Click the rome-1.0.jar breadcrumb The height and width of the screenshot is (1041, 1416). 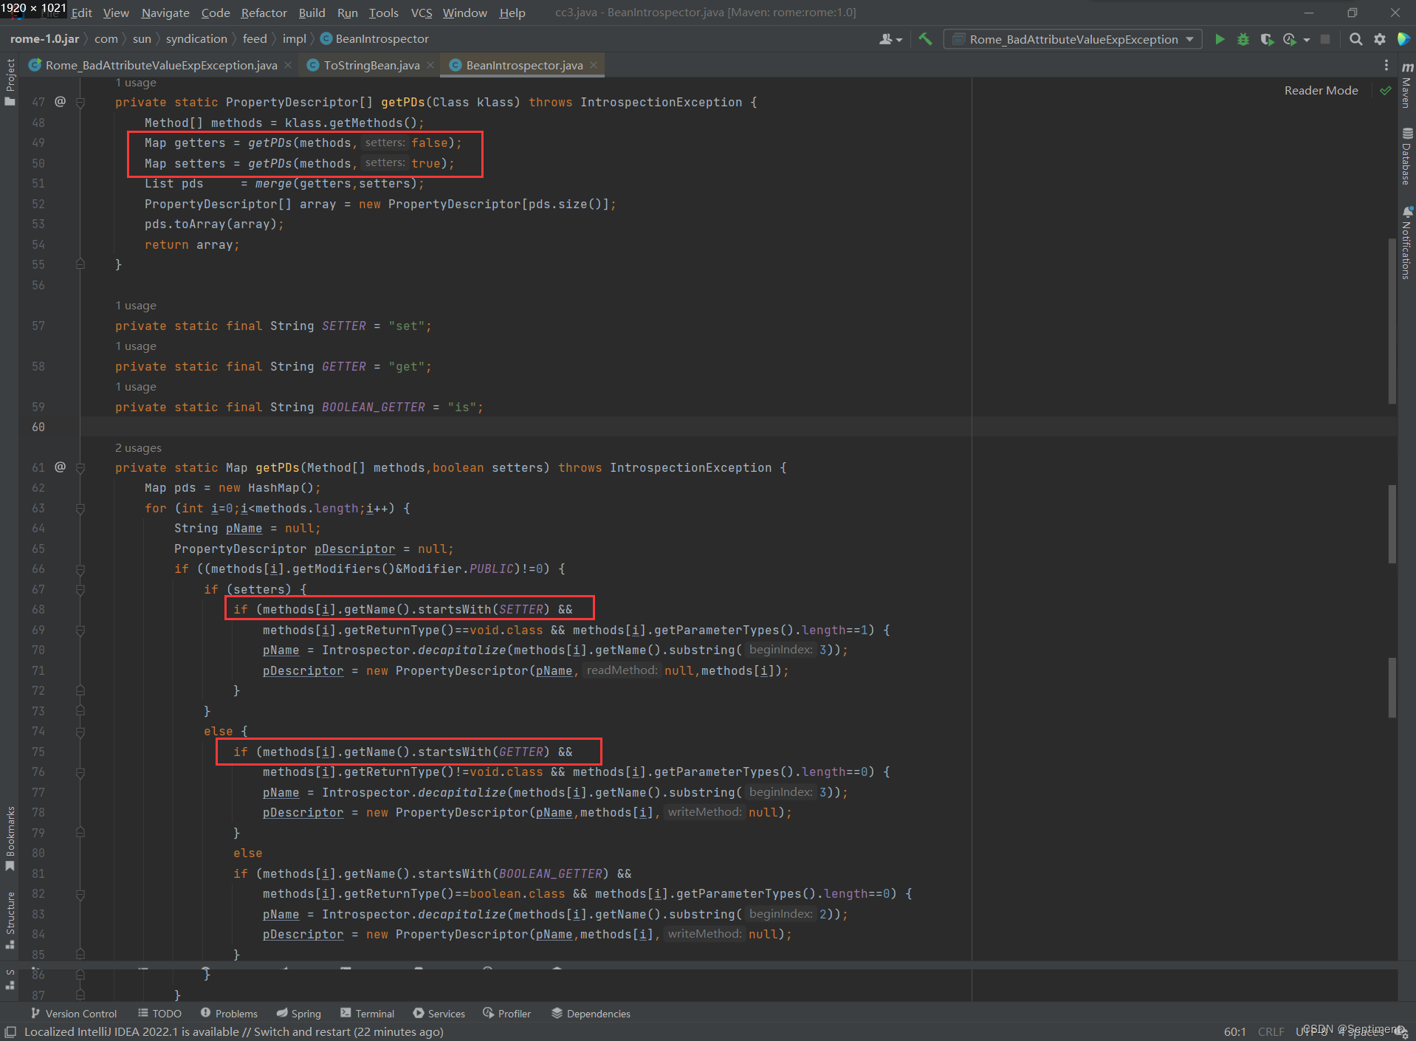(44, 38)
